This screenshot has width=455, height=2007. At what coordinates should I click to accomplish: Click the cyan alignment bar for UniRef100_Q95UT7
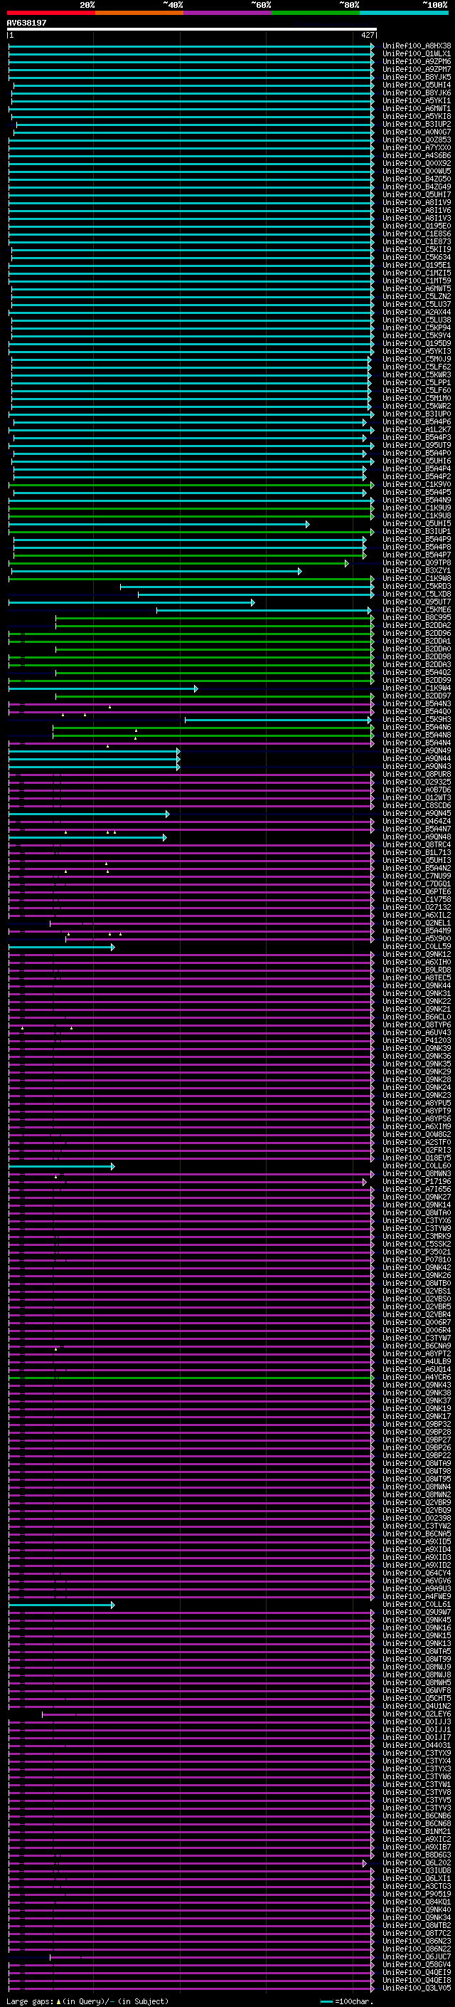coord(132,602)
